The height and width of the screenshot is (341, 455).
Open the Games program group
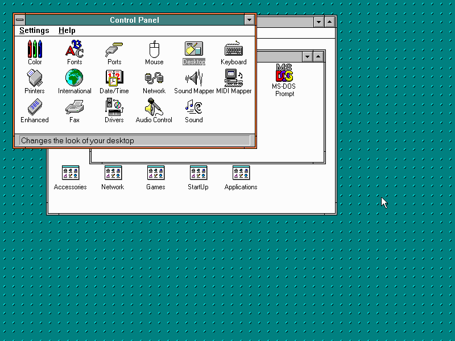[156, 173]
